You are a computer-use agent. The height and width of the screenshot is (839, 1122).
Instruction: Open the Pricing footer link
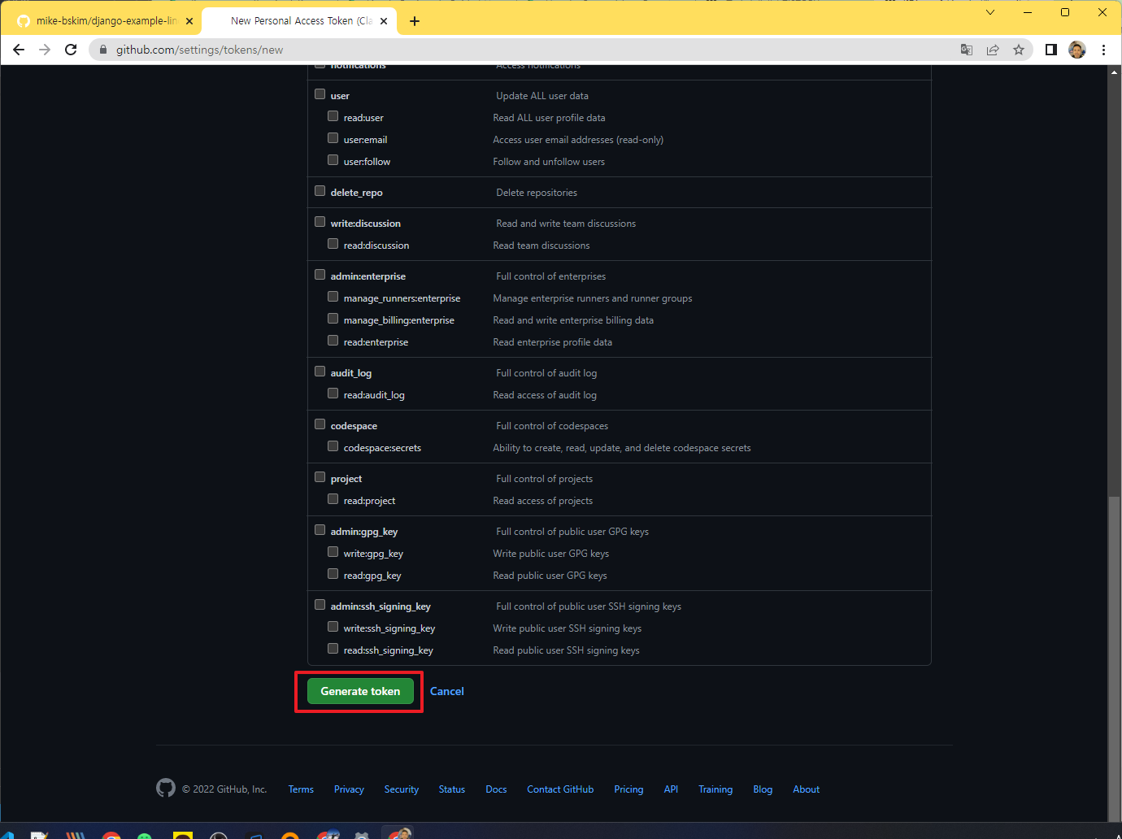coord(628,789)
